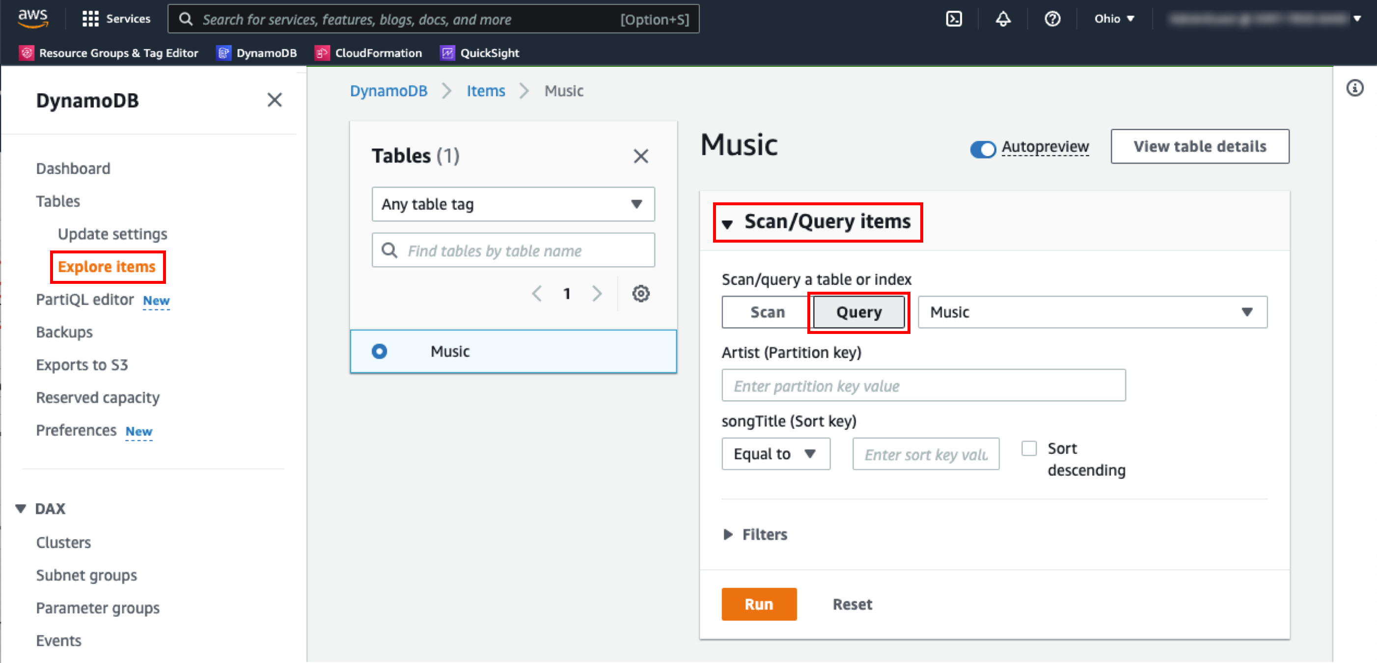Open the Ohio region dropdown
The height and width of the screenshot is (663, 1377).
pos(1114,19)
